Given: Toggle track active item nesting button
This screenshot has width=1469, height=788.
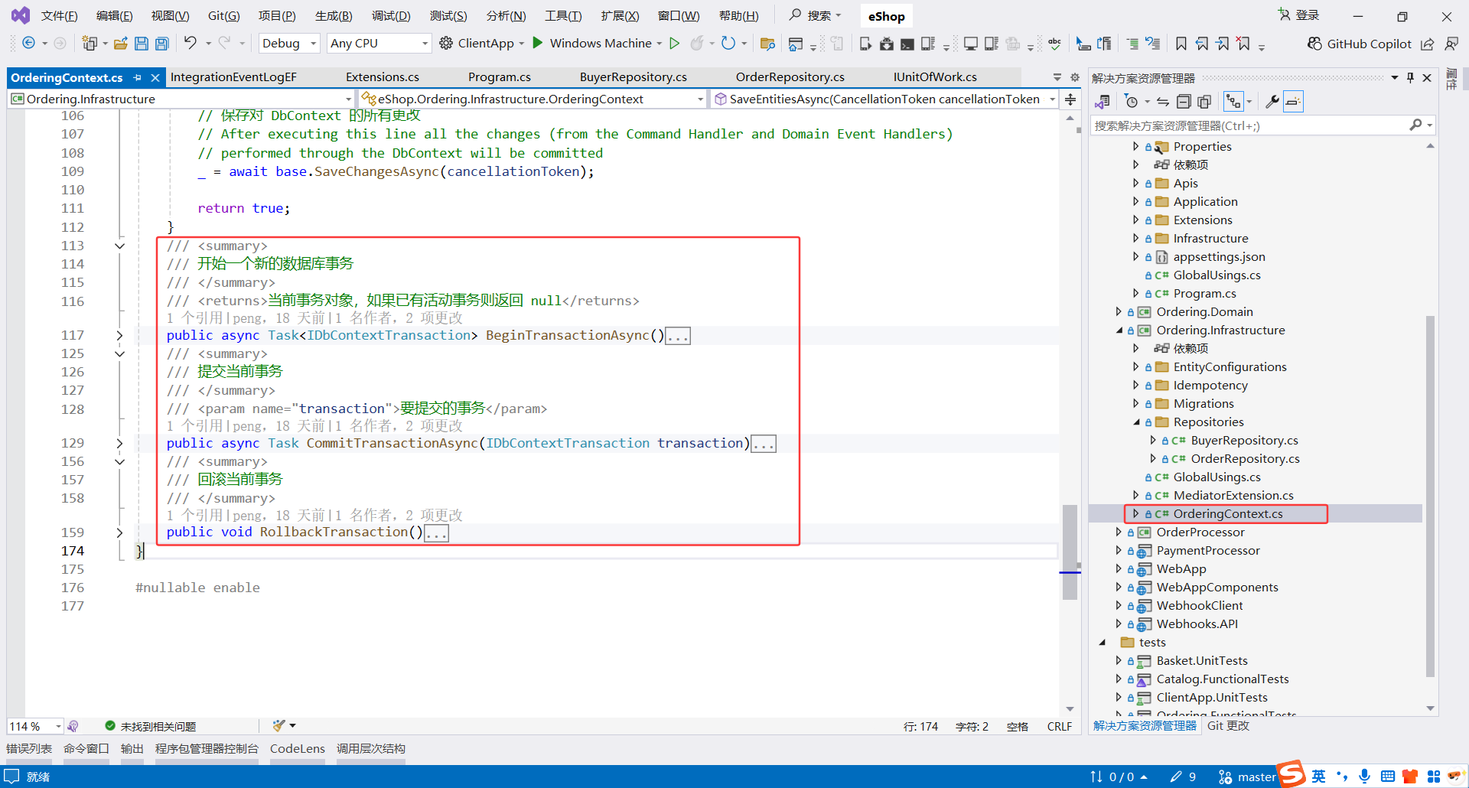Looking at the screenshot, I should tap(1233, 101).
